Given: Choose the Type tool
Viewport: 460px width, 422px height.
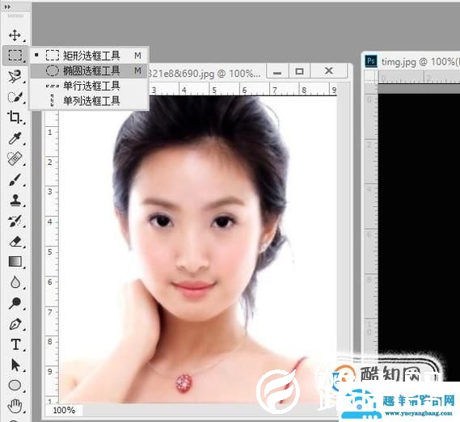Looking at the screenshot, I should (x=15, y=344).
